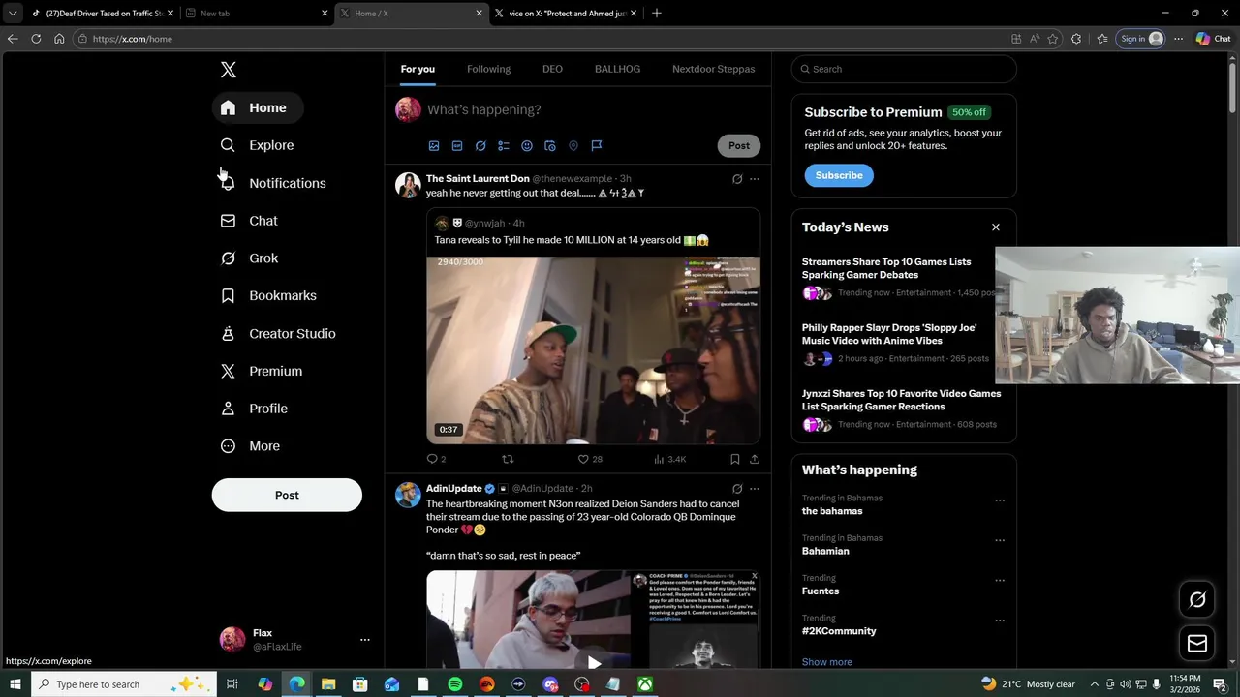Switch to the Following tab
Viewport: 1240px width, 697px height.
pos(488,69)
